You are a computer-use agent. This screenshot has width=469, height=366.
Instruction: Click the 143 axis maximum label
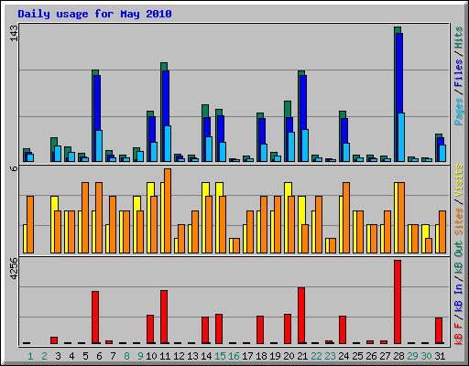click(x=14, y=34)
